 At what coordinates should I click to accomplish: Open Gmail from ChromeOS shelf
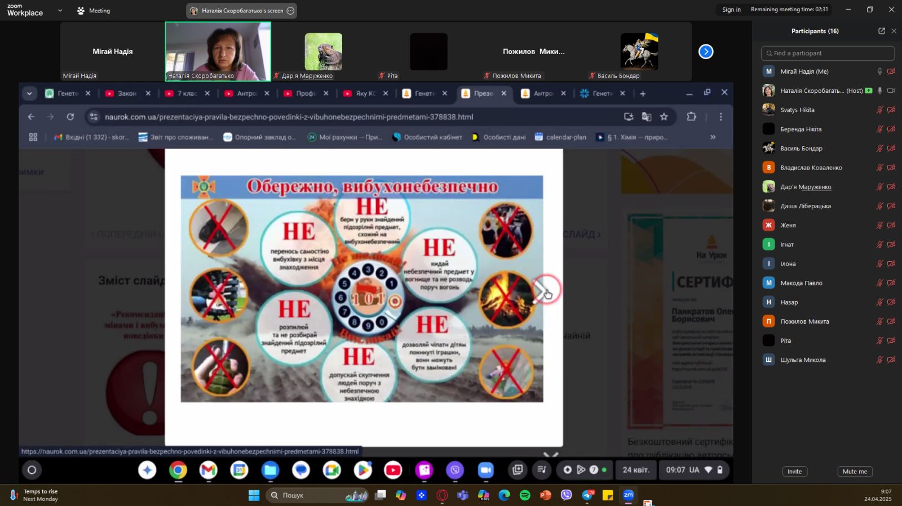(x=208, y=470)
